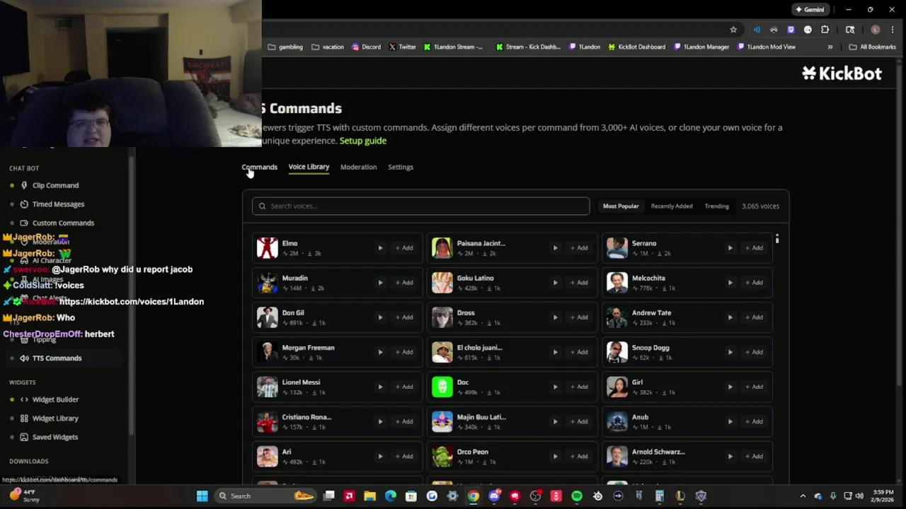Open the Setup guide link
The height and width of the screenshot is (509, 906).
[363, 141]
